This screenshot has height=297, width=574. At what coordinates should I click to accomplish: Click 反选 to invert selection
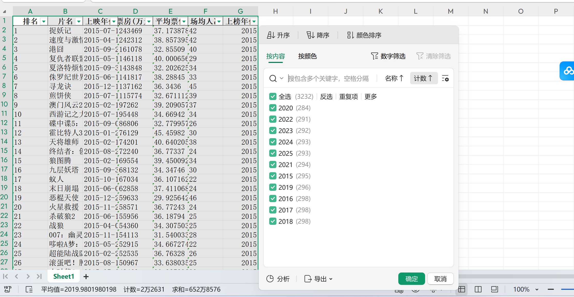(326, 96)
